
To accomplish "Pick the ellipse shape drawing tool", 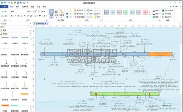I will (67, 17).
